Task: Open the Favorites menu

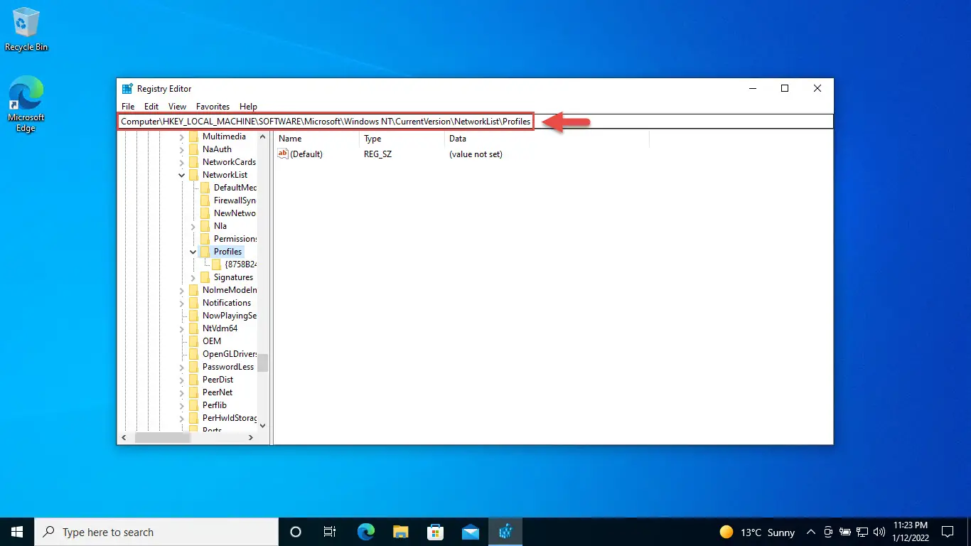Action: 213,107
